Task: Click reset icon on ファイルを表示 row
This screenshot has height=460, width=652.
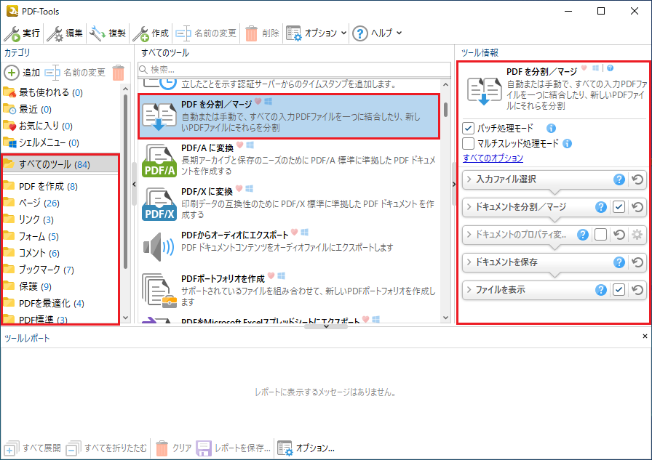Action: [637, 290]
